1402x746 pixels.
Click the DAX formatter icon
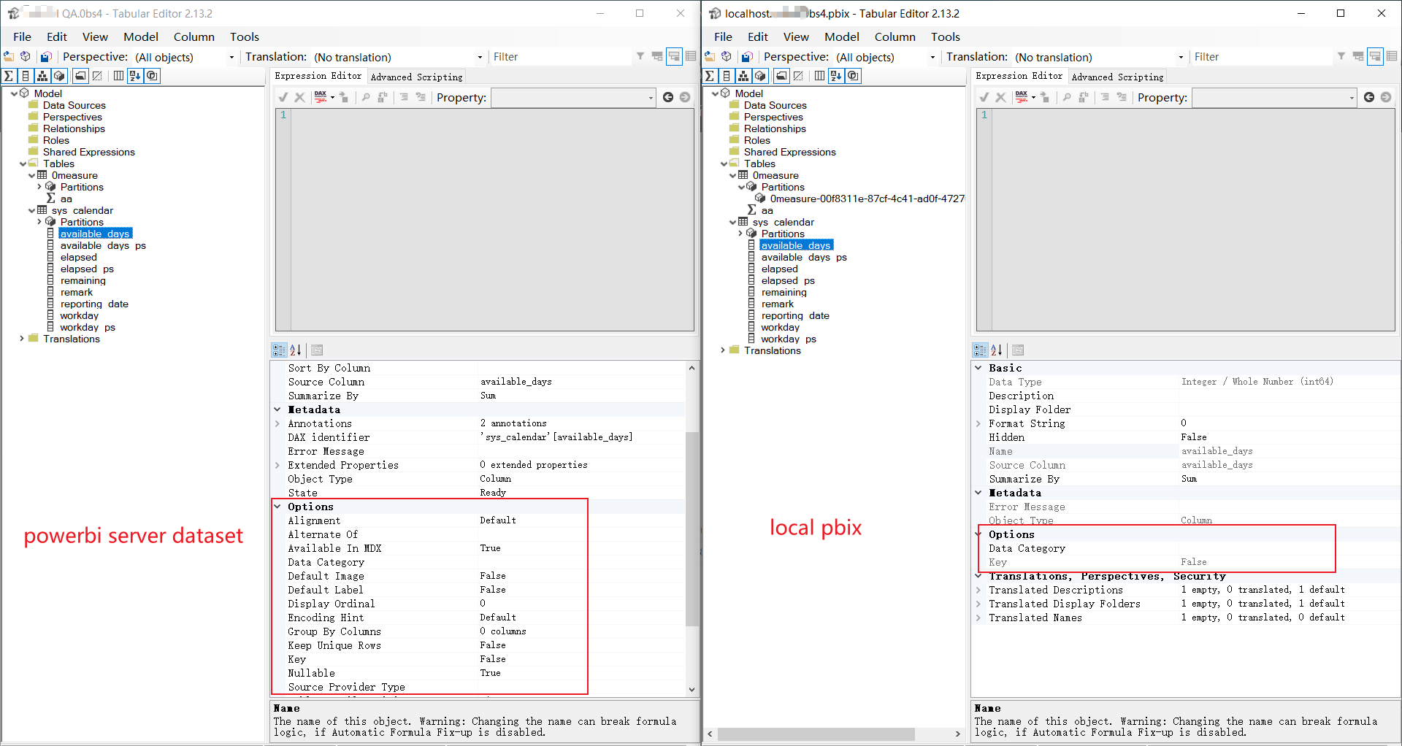[x=321, y=96]
